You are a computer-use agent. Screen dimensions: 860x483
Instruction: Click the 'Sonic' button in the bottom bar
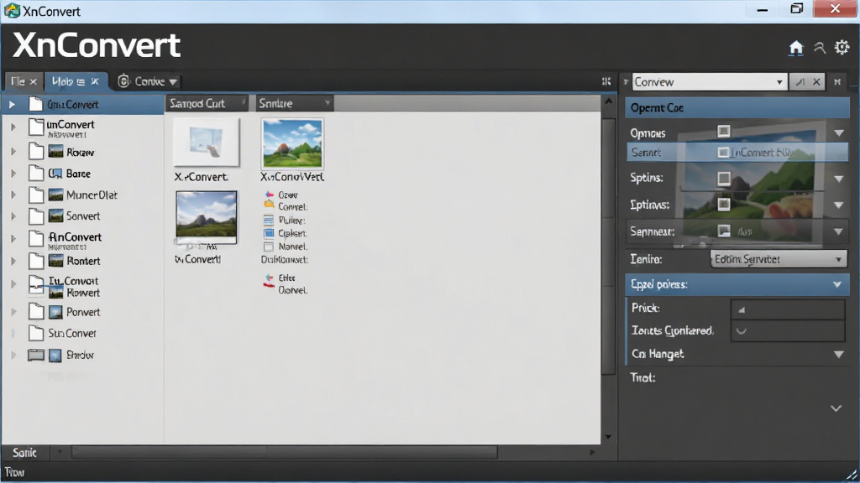(x=24, y=452)
